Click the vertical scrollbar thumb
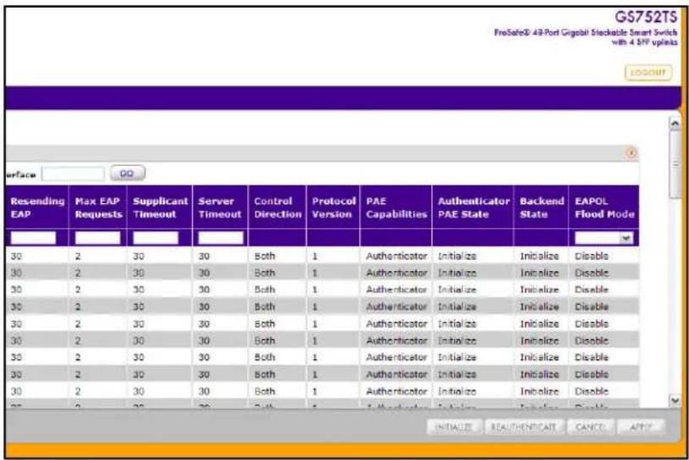 (x=675, y=165)
